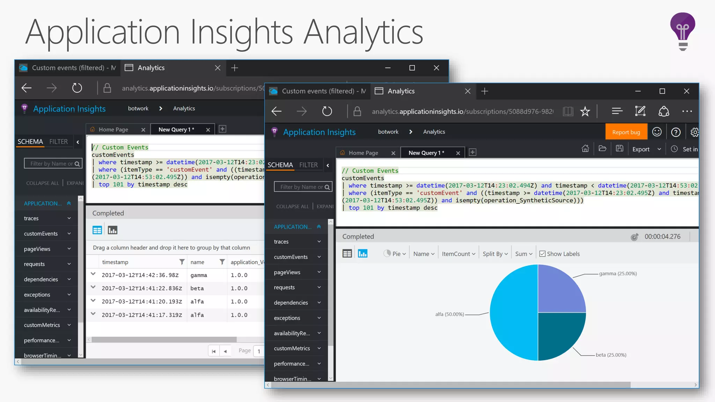Viewport: 715px width, 402px height.
Task: Click the save query icon
Action: (619, 149)
